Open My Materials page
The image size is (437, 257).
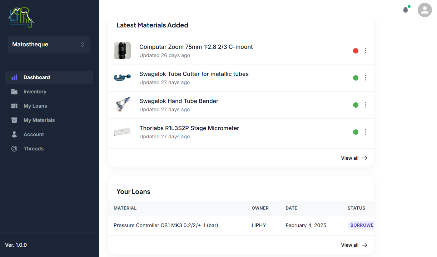[x=39, y=120]
